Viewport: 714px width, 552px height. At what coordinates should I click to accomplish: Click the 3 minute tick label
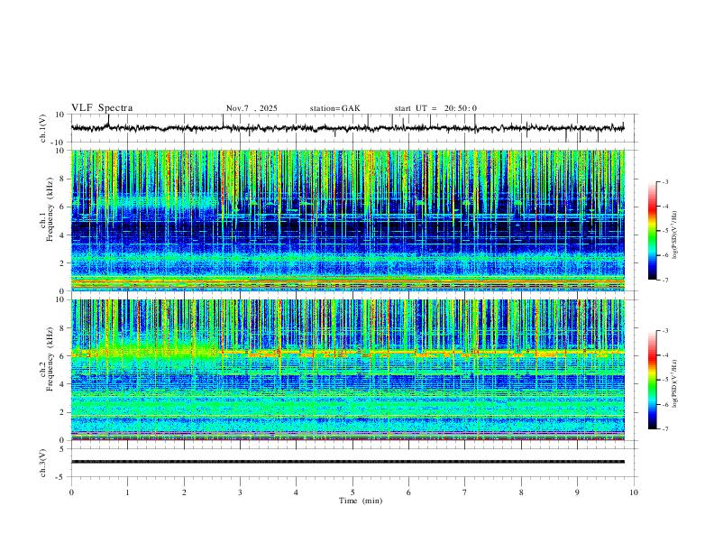click(x=240, y=492)
